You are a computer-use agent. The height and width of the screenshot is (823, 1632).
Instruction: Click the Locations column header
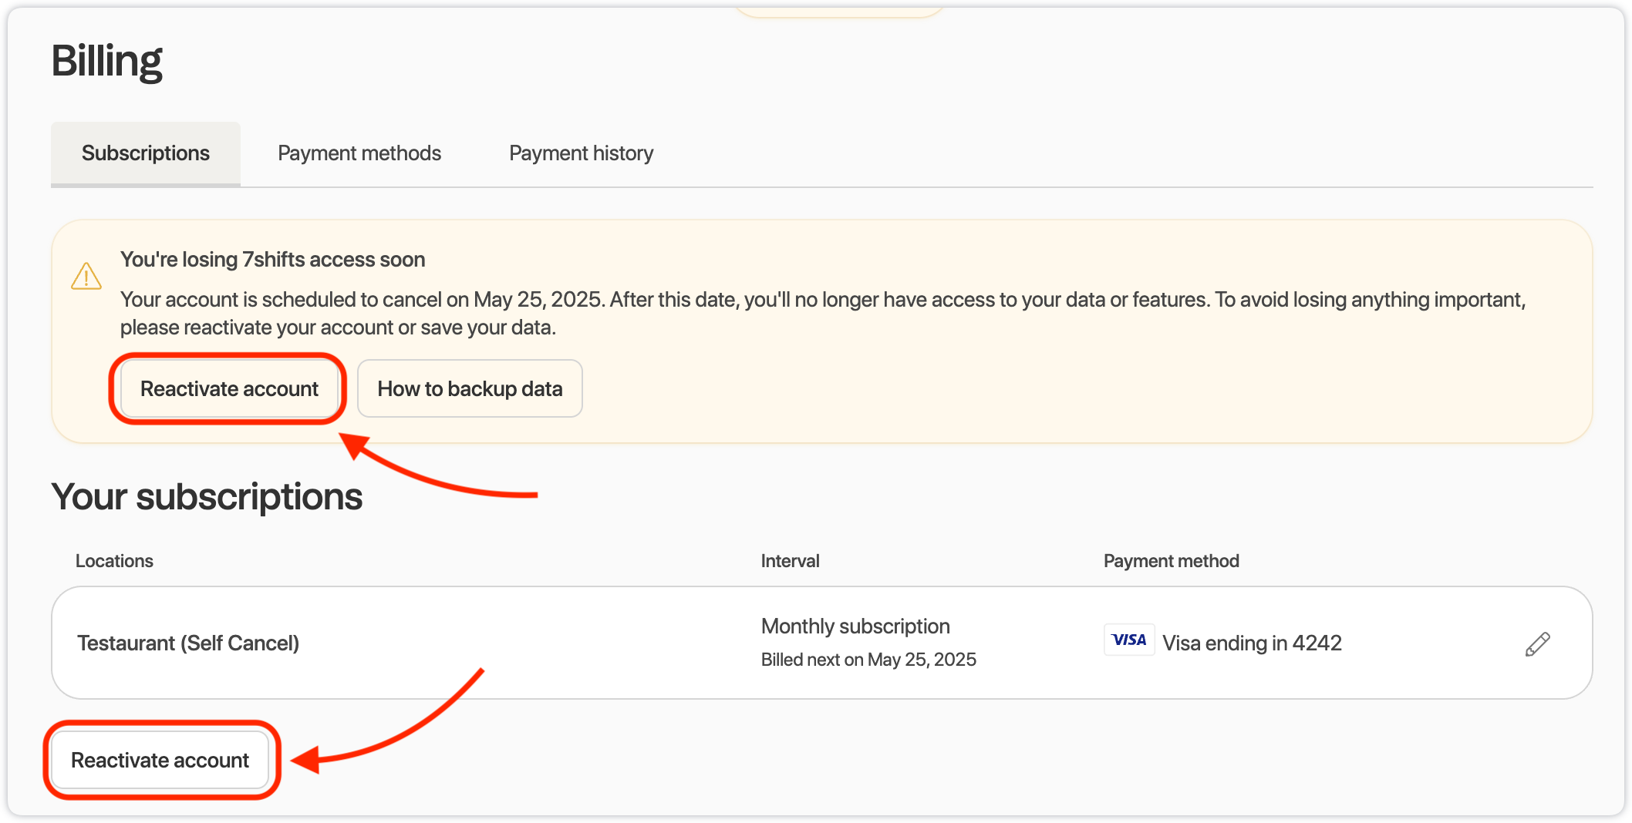114,561
